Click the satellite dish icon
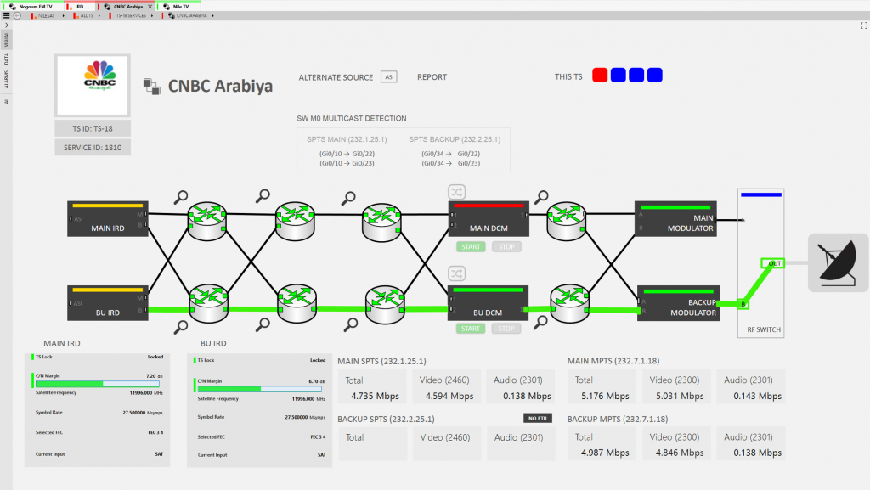 839,262
